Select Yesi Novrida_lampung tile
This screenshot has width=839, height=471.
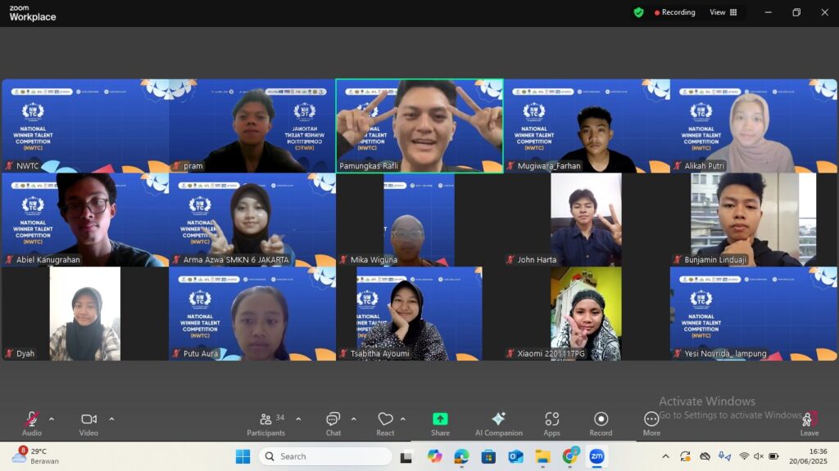click(754, 313)
